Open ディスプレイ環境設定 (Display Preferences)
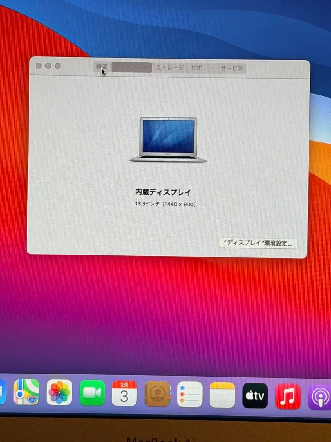The image size is (331, 442). pos(259,243)
